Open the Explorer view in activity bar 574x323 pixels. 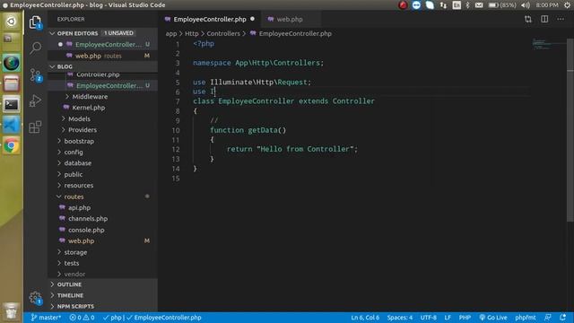tap(35, 22)
